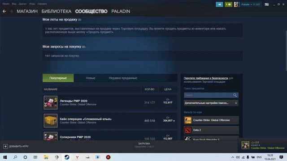Image resolution: width=287 pixels, height=161 pixels.
Task: Click the Steam icon in the taskbar
Action: tap(67, 157)
